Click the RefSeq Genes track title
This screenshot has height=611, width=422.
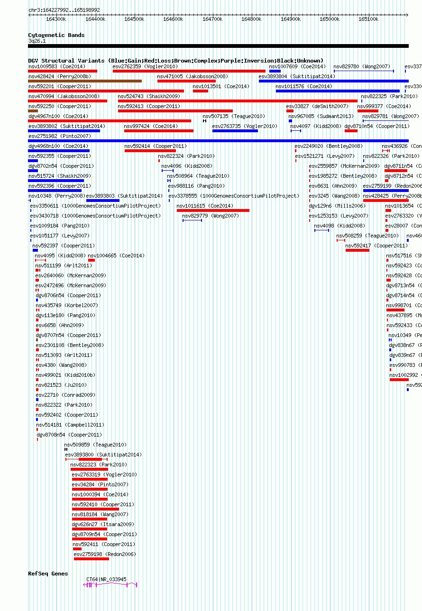coord(48,574)
